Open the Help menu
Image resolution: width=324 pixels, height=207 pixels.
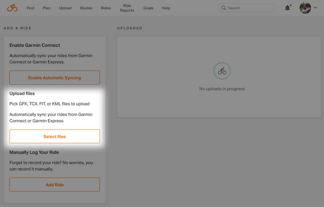pos(166,8)
